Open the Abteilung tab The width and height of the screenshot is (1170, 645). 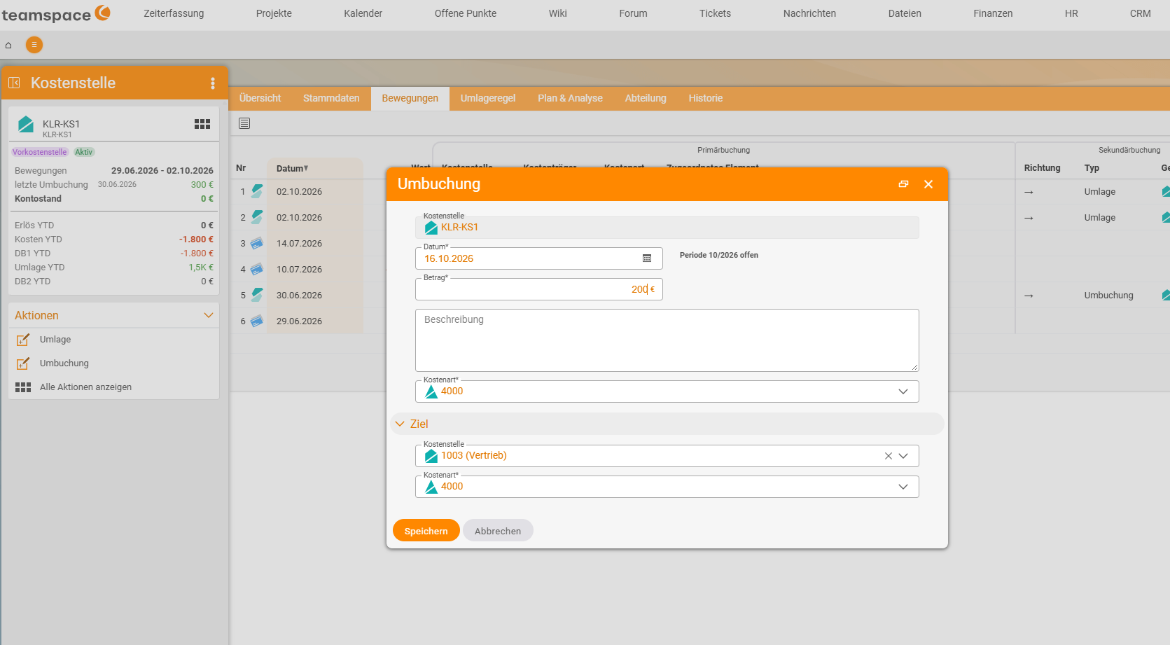(x=646, y=98)
